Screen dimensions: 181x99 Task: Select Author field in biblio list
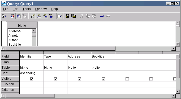click(13, 40)
